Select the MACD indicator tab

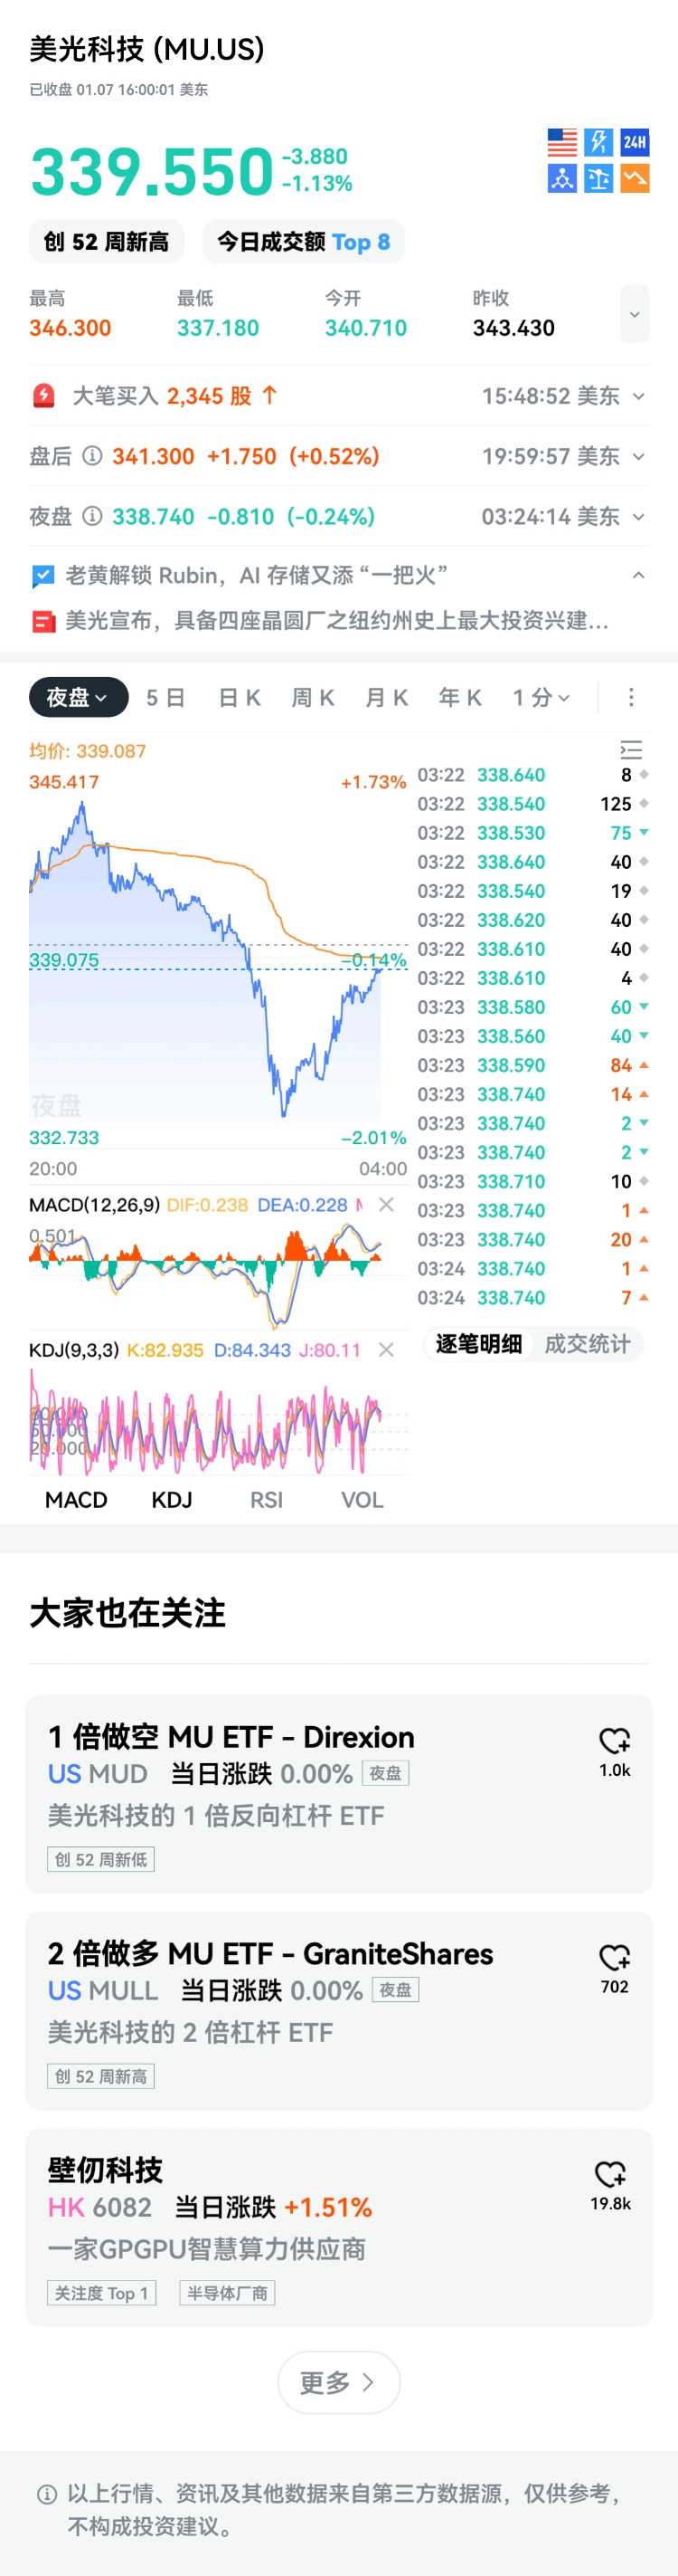pyautogui.click(x=76, y=1500)
